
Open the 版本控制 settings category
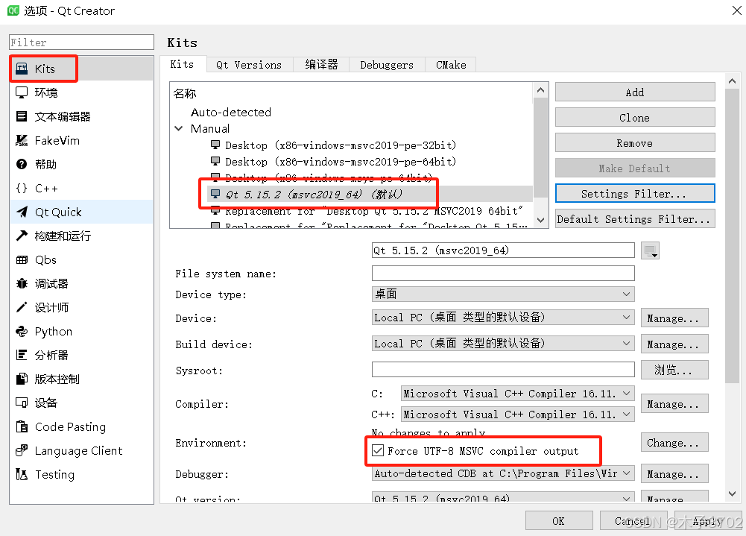tap(81, 379)
